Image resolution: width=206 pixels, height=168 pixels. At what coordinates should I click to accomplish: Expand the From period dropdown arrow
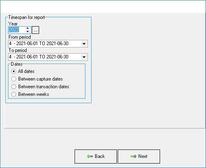[x=84, y=44]
